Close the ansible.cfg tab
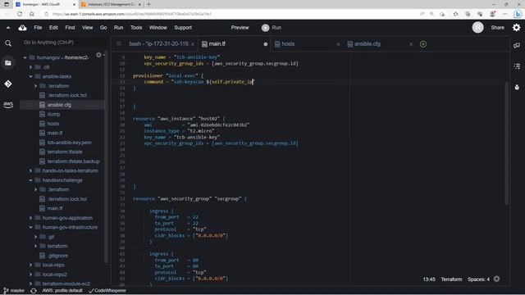This screenshot has width=525, height=295. point(411,44)
